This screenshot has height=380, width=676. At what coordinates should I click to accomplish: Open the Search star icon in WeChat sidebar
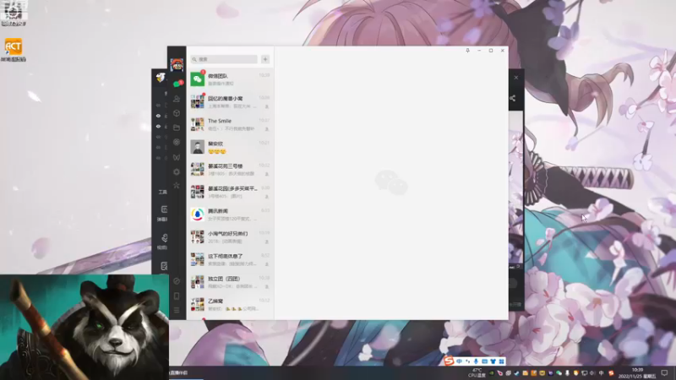177,185
